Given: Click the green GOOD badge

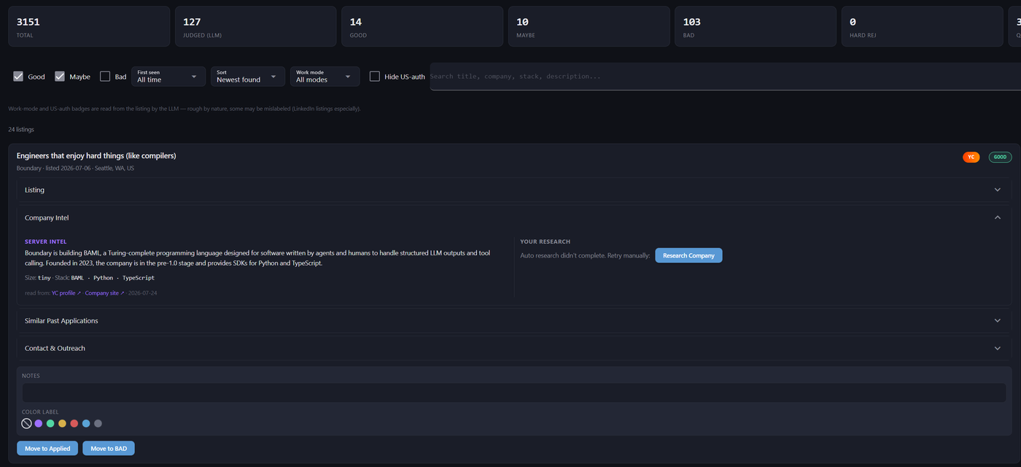Looking at the screenshot, I should point(1000,157).
